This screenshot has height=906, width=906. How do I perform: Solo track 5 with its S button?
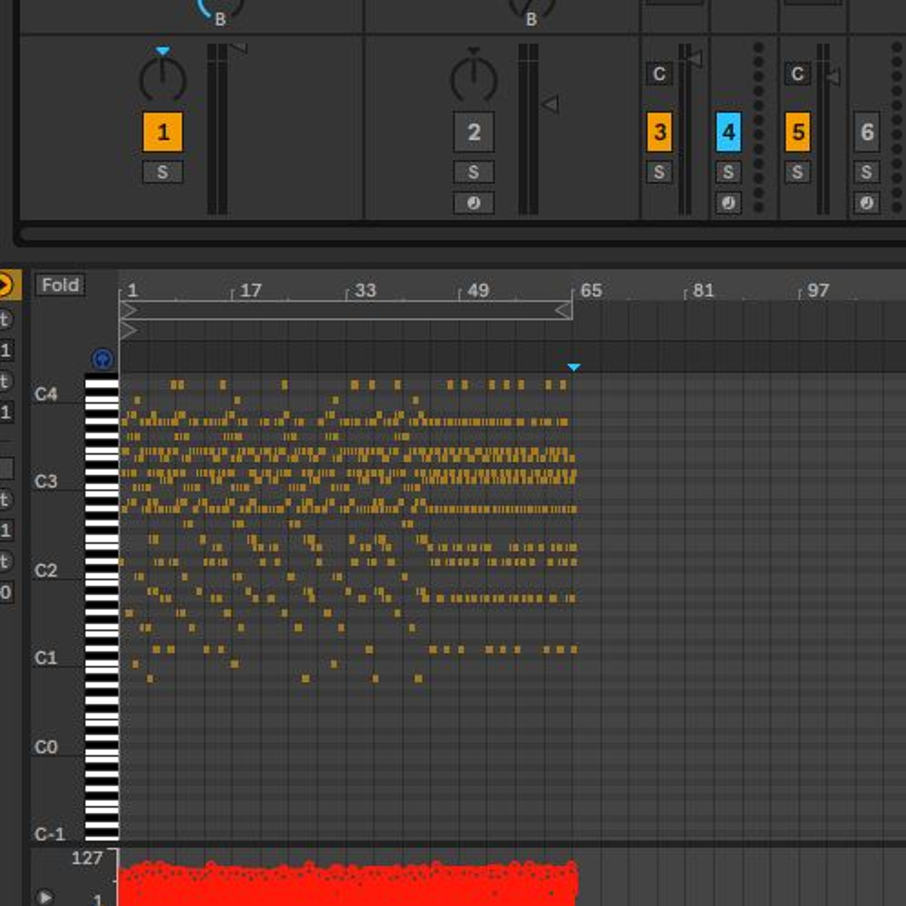click(x=797, y=172)
